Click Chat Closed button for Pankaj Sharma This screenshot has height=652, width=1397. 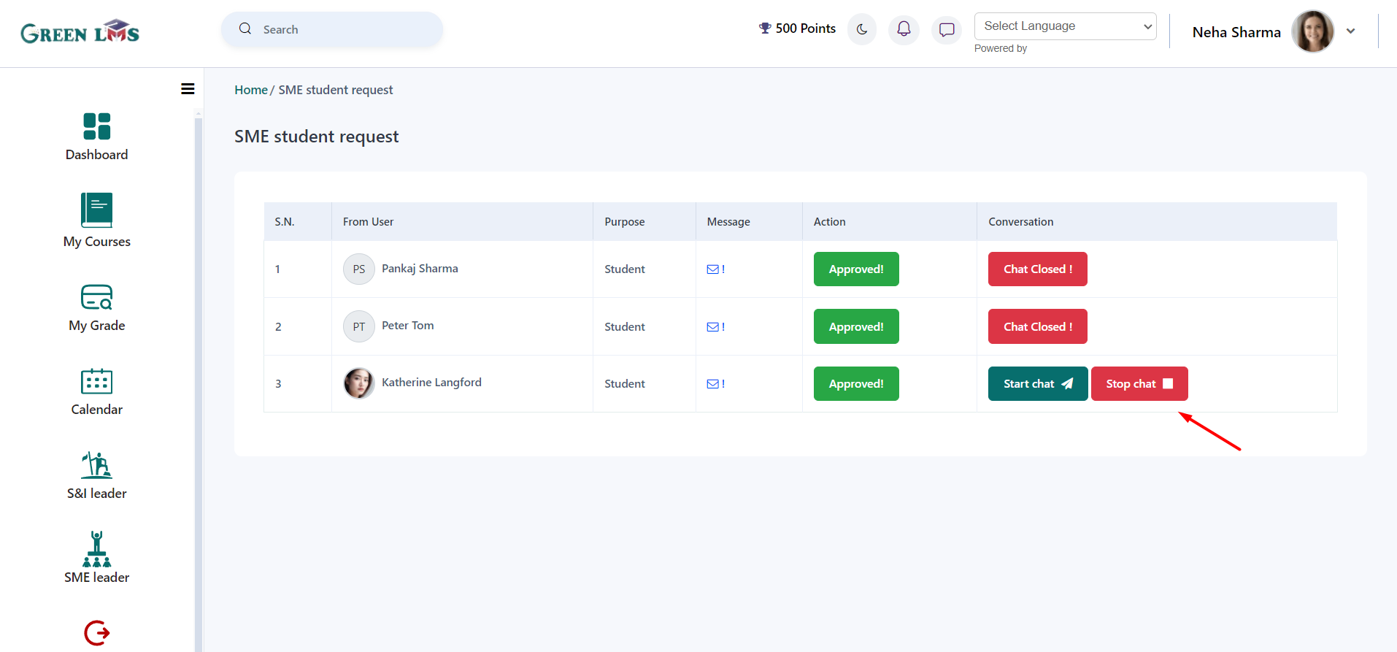(x=1038, y=269)
